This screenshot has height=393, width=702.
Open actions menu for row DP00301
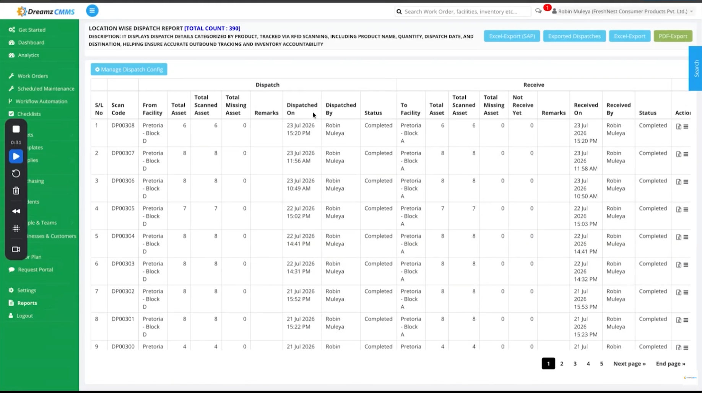coord(686,320)
